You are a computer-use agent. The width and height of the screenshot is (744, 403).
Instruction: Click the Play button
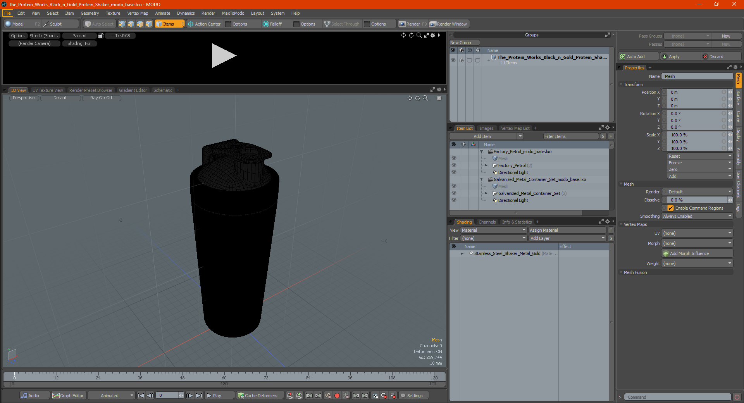tap(219, 396)
